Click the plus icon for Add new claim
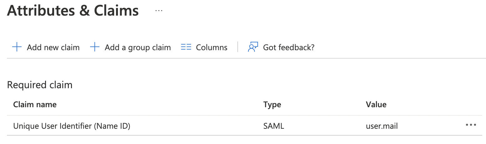The image size is (486, 144). point(17,47)
